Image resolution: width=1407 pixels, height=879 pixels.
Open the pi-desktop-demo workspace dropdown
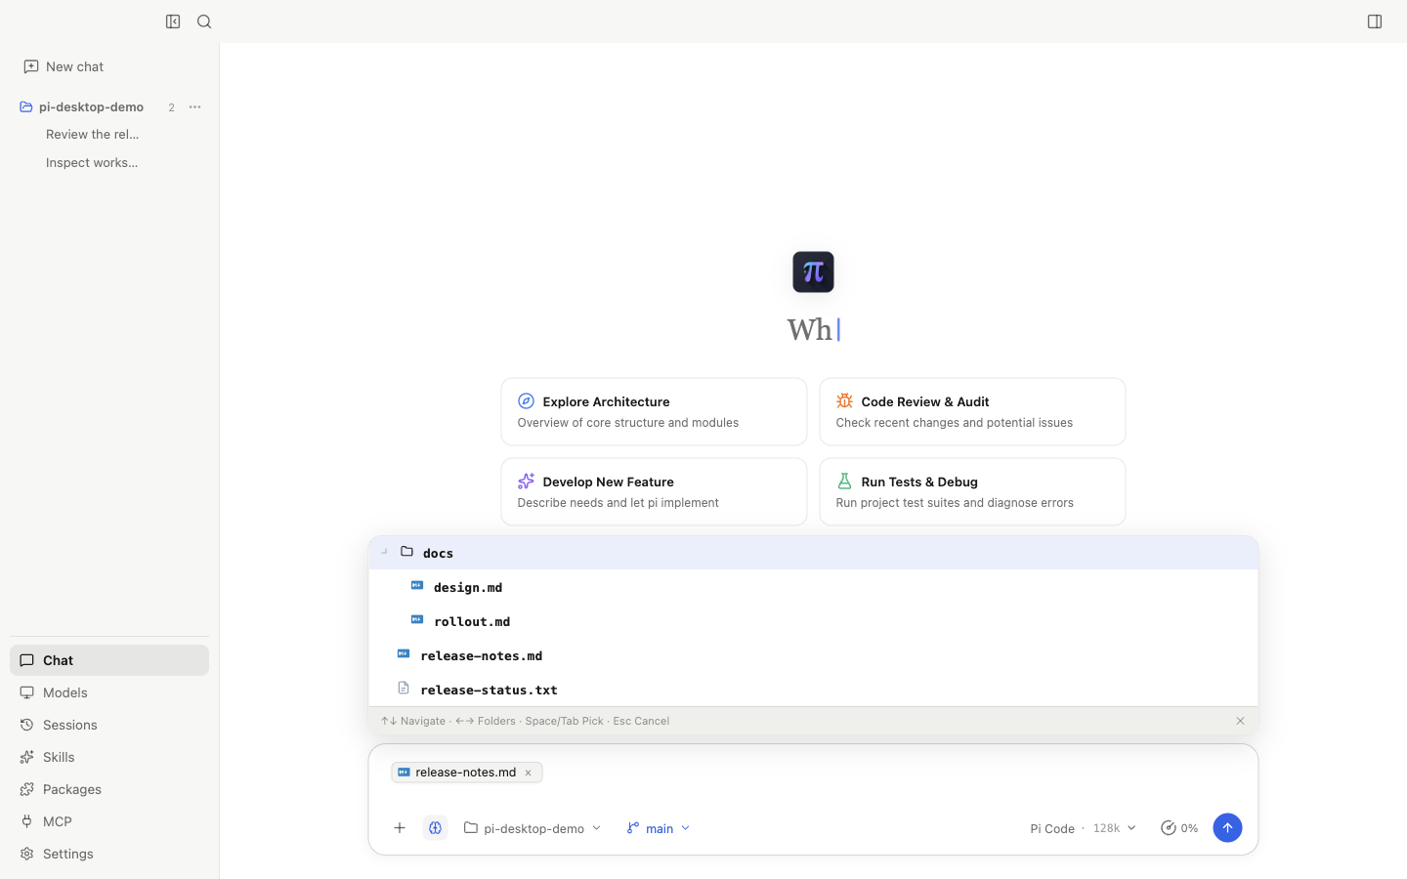pos(533,828)
